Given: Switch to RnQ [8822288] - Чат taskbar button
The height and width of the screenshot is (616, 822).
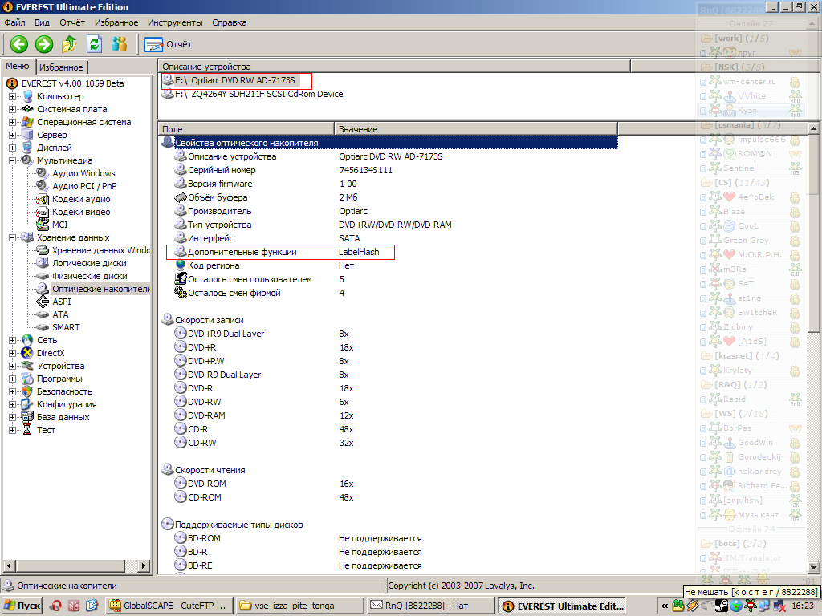Looking at the screenshot, I should coord(430,606).
